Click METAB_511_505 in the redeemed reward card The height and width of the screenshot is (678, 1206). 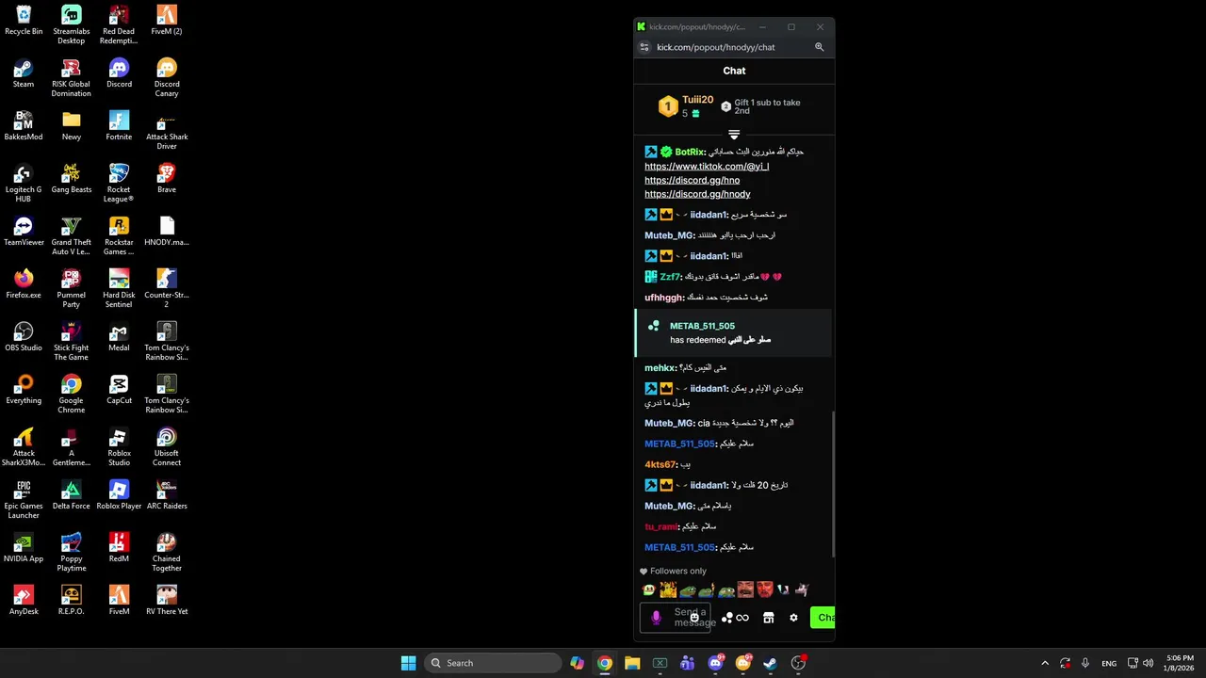pos(702,326)
